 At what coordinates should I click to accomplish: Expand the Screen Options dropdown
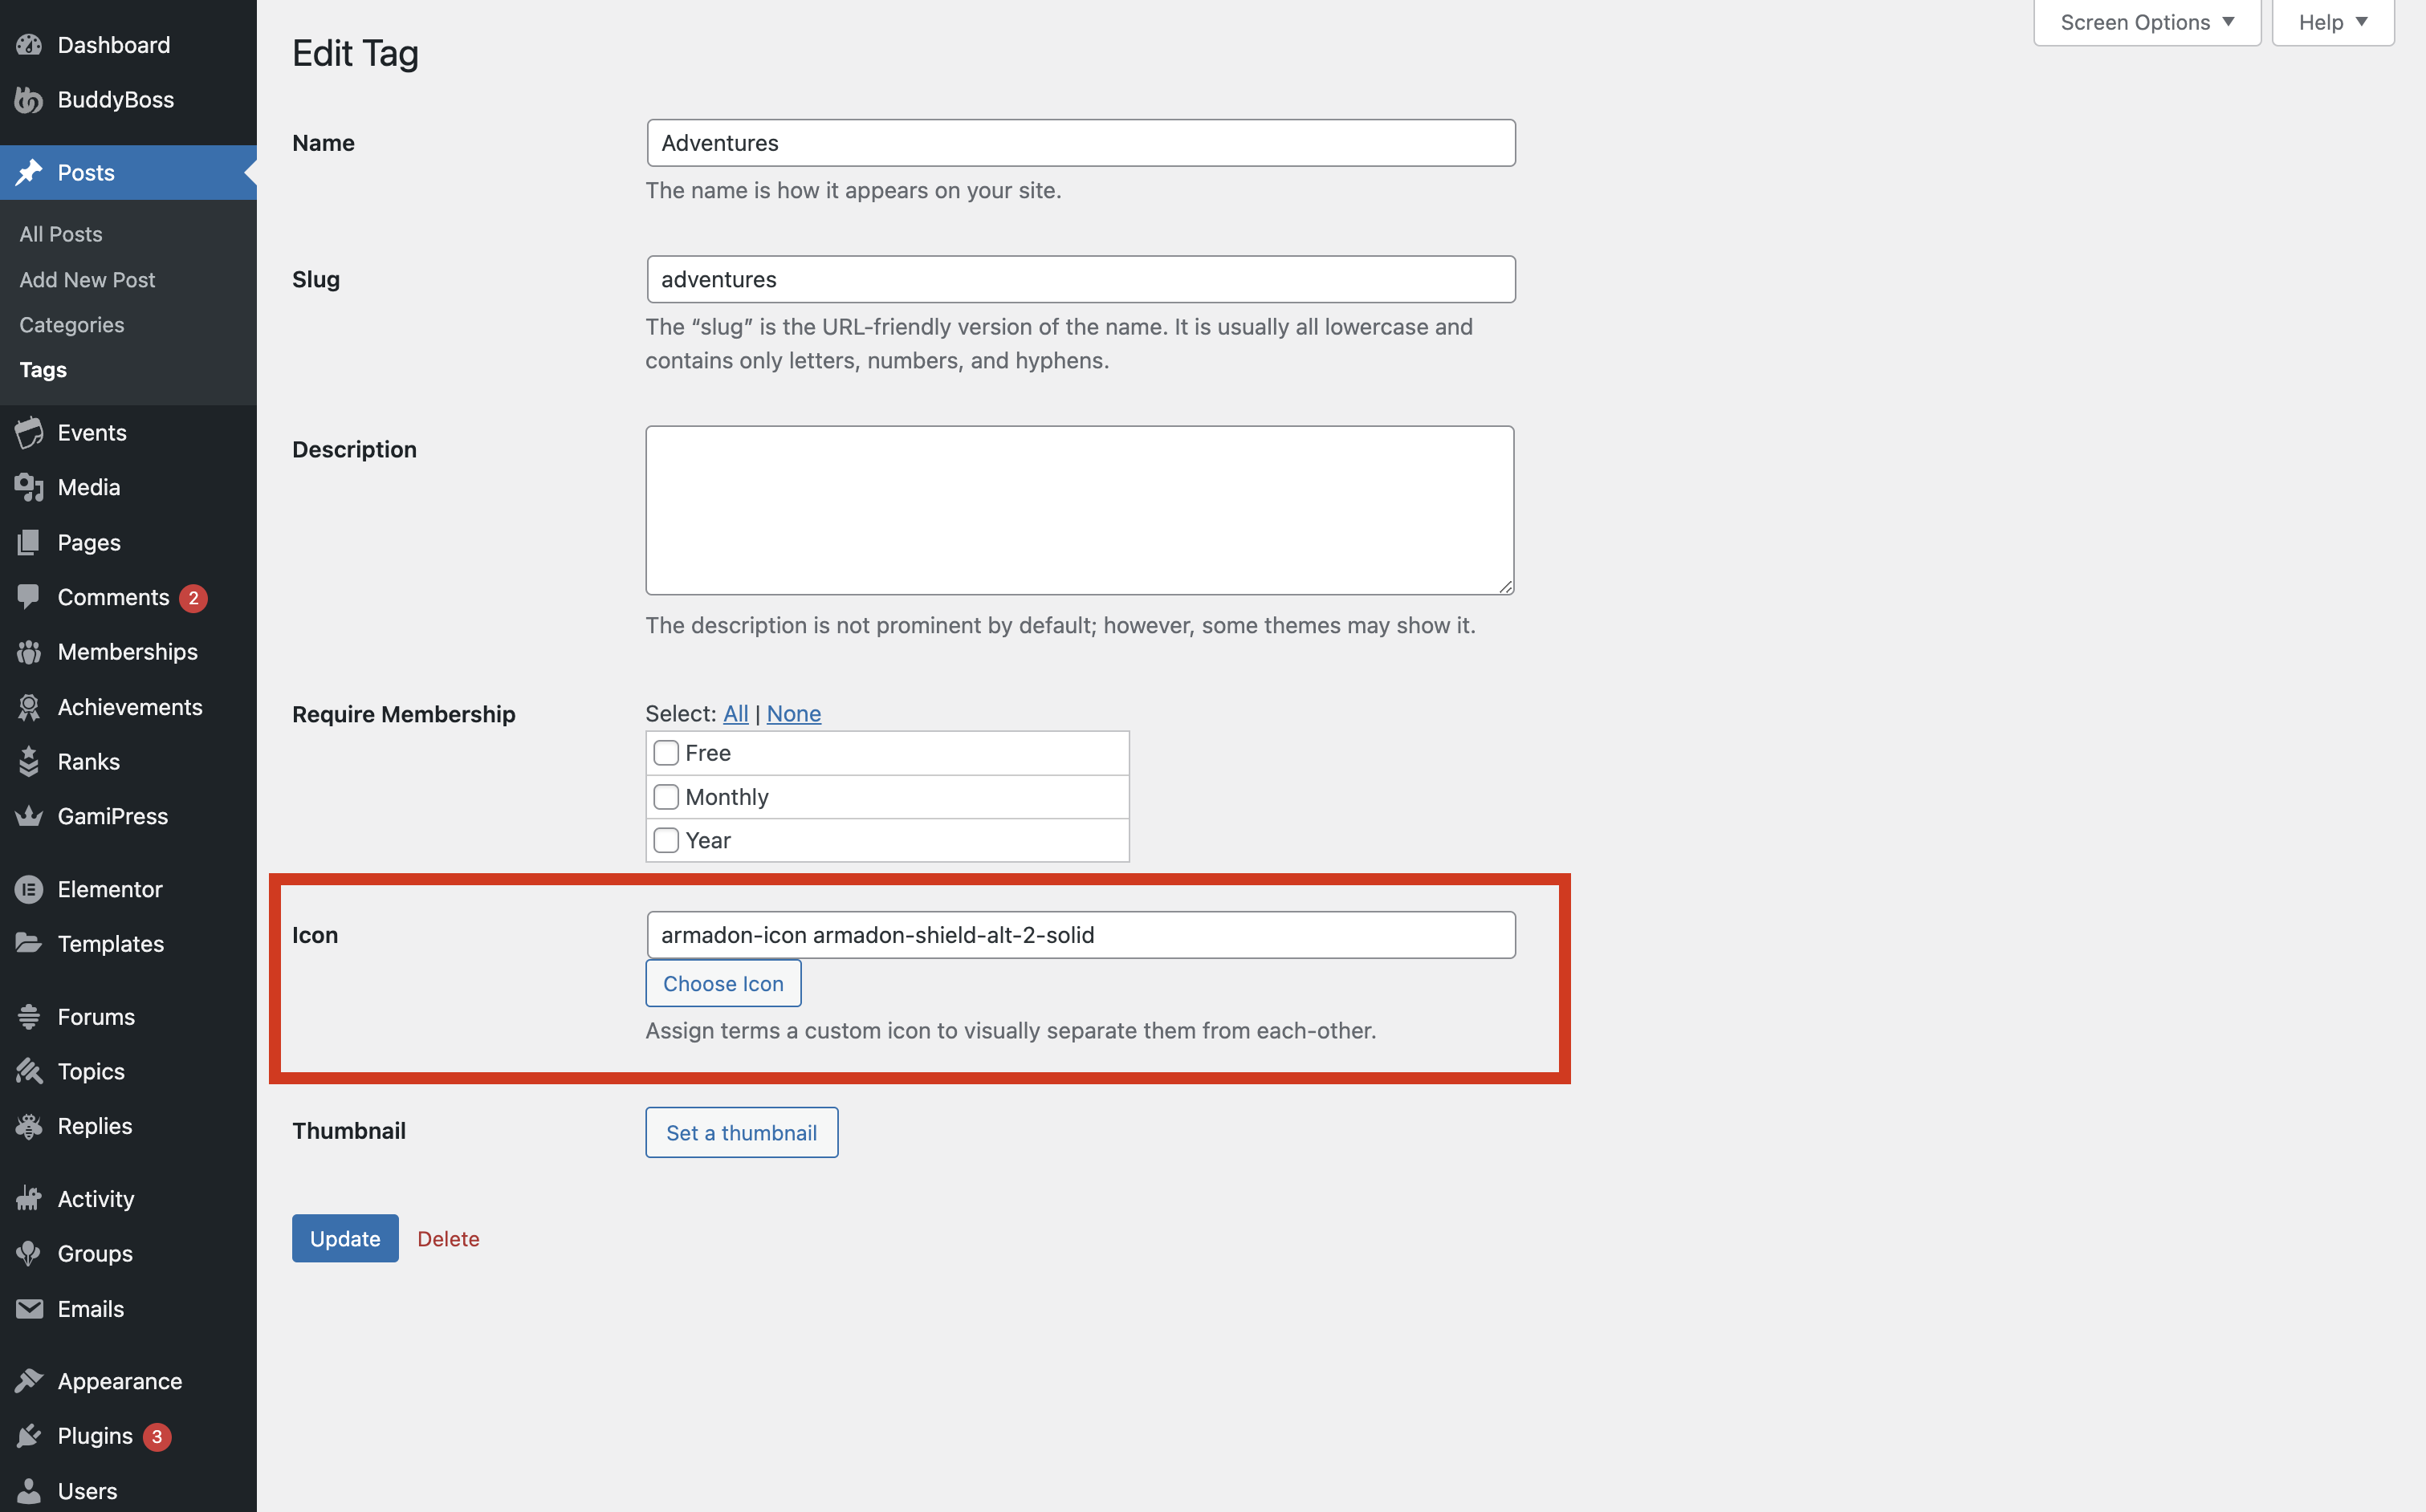click(2147, 22)
